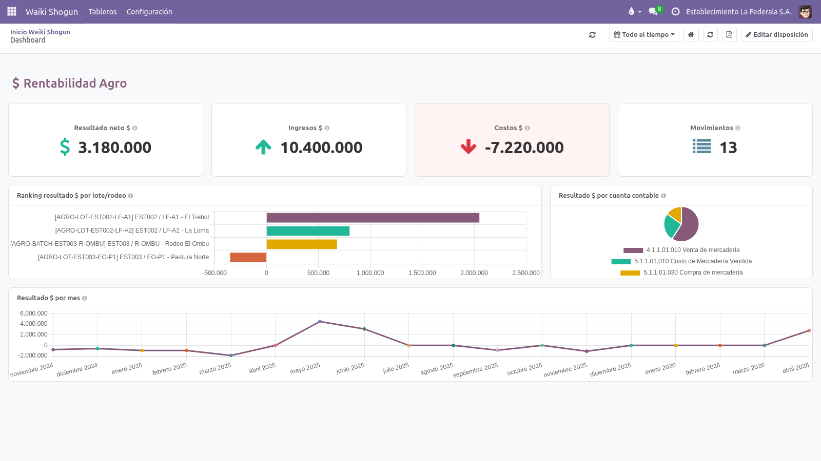The height and width of the screenshot is (461, 821).
Task: Export dashboard to PDF icon
Action: 729,35
